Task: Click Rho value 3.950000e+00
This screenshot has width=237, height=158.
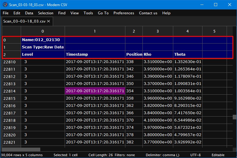Action: (158, 69)
